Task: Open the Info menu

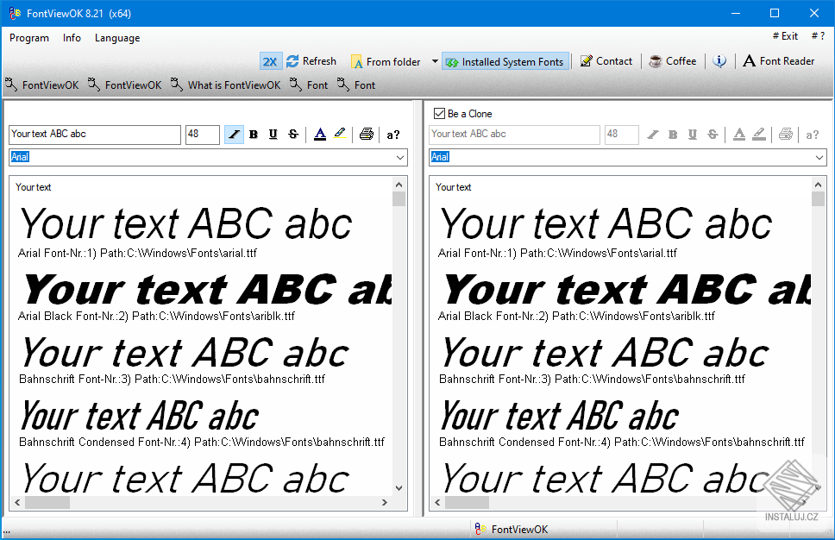Action: 72,38
